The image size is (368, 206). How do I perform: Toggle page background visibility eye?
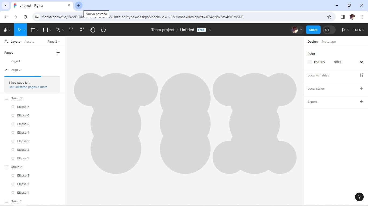pos(361,62)
